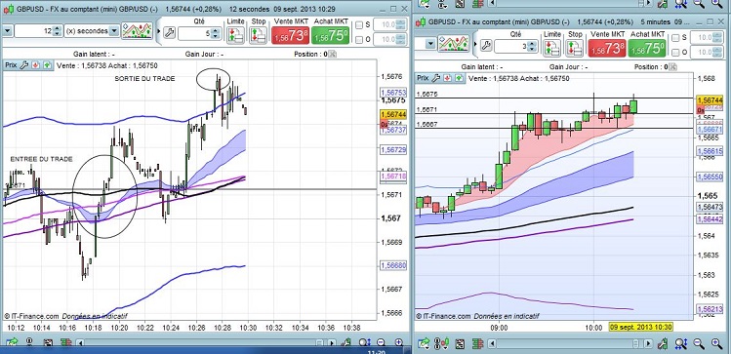Click Limite order icon in left window
This screenshot has width=731, height=354.
235,35
